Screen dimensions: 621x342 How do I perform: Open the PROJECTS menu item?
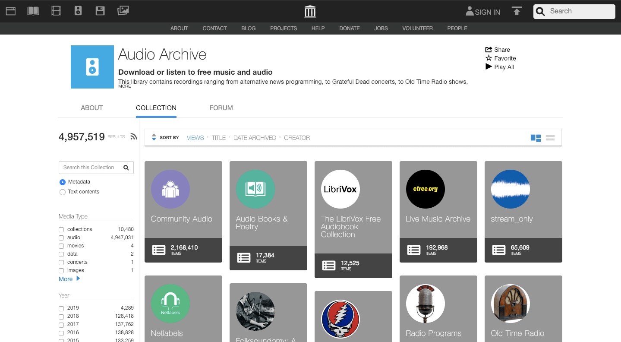click(x=284, y=28)
